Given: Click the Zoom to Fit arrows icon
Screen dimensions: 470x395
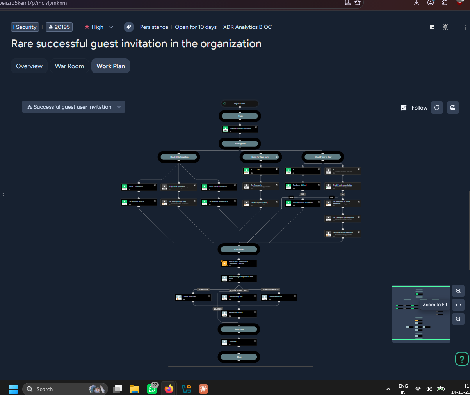Looking at the screenshot, I should pyautogui.click(x=458, y=305).
